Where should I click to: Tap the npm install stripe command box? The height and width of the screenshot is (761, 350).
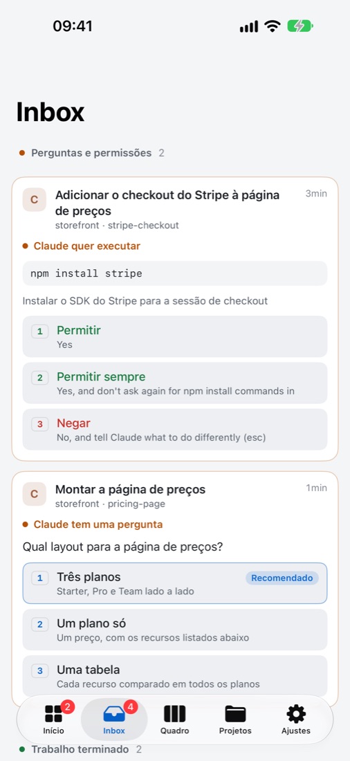pos(175,273)
